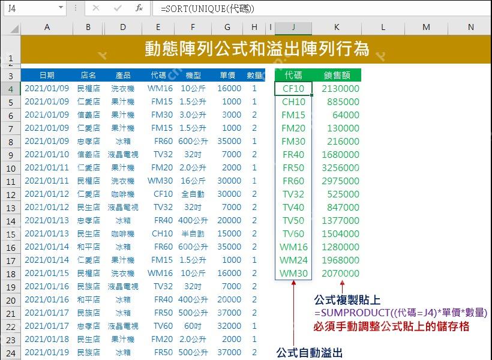Image resolution: width=492 pixels, height=360 pixels.
Task: Click the 機型 header cell
Action: tap(193, 76)
